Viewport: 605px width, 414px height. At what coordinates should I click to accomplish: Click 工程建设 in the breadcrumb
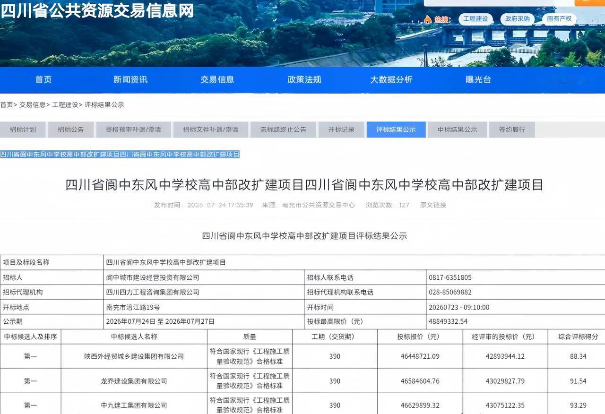[65, 105]
